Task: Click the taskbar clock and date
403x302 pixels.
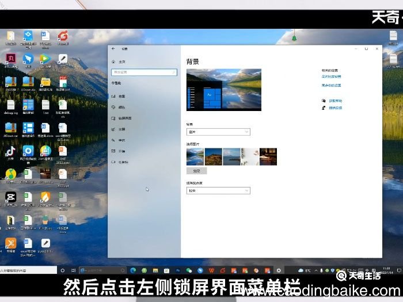Action: [387, 270]
